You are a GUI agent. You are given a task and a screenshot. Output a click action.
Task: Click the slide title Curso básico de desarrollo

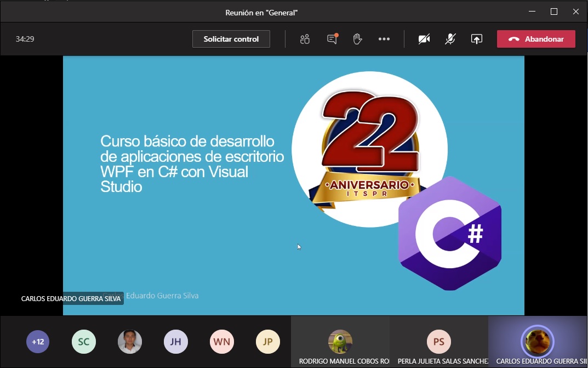click(192, 164)
